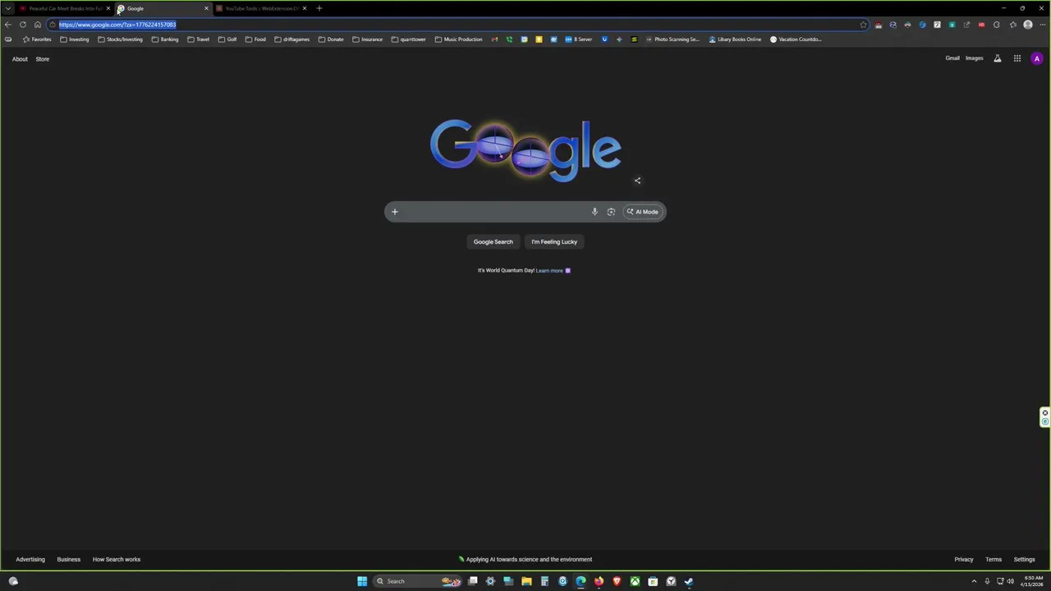
Task: Open Steam from the taskbar
Action: point(689,581)
